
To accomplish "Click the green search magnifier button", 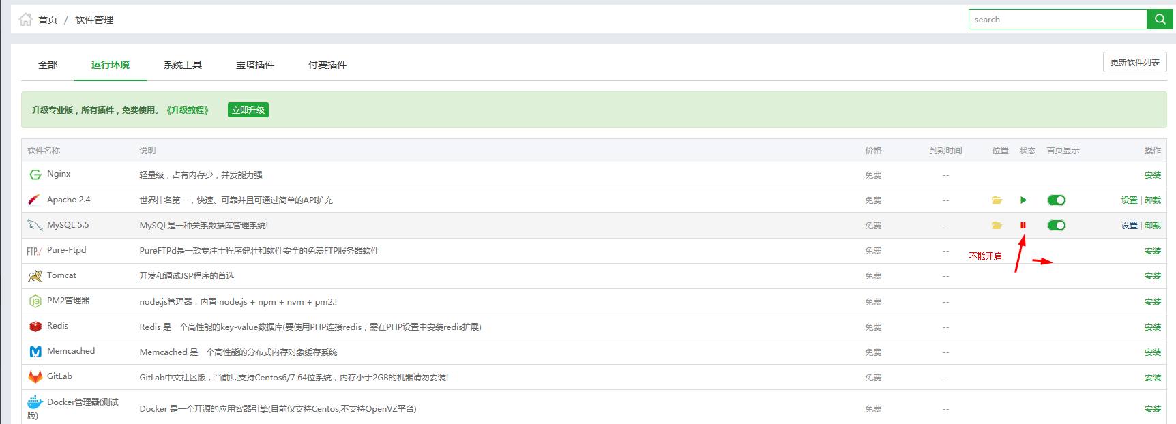I will 1160,19.
